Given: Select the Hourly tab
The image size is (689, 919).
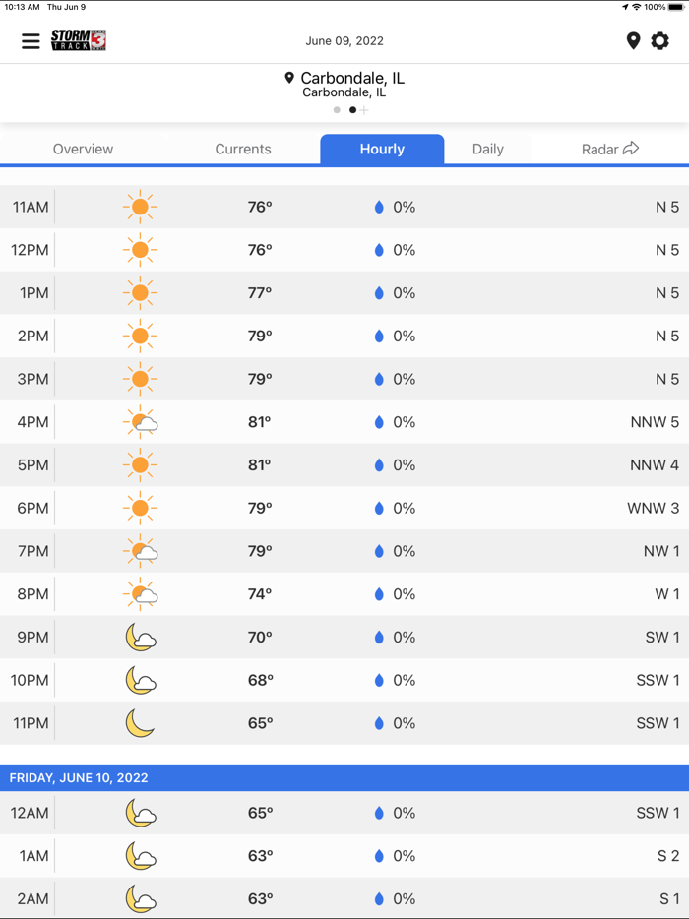Looking at the screenshot, I should pos(382,149).
